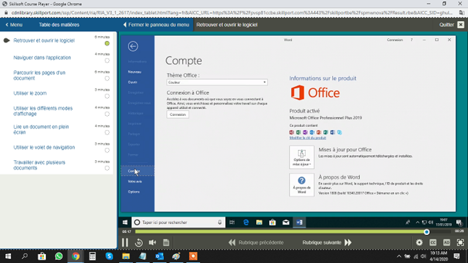Screen dimensions: 468x263
Task: Open the Thème Office dropdown
Action: click(217, 82)
